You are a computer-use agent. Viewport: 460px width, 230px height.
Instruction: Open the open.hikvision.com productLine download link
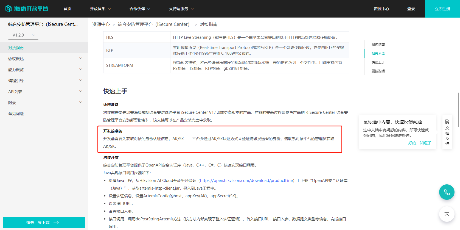click(x=246, y=181)
